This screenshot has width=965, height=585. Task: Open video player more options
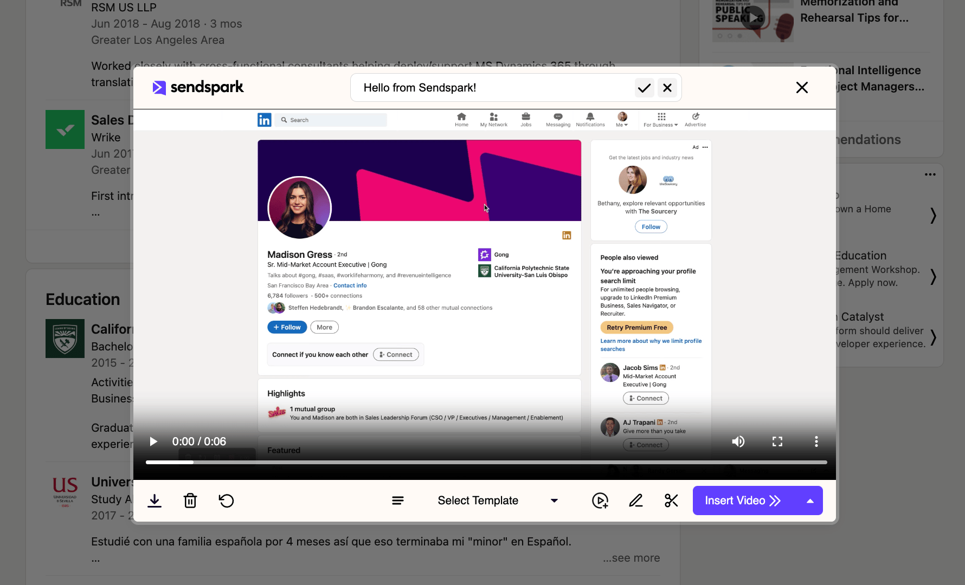(816, 441)
